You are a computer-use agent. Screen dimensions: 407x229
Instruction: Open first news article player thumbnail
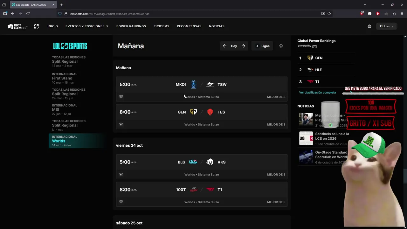click(x=306, y=120)
